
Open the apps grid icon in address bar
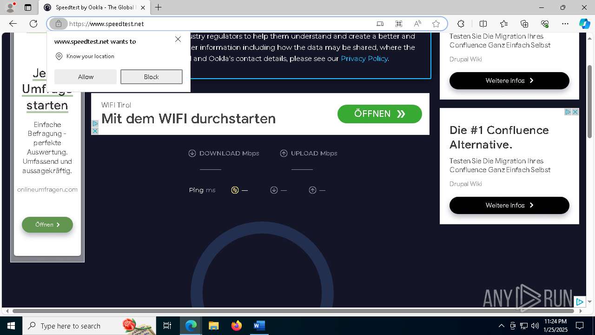(399, 24)
